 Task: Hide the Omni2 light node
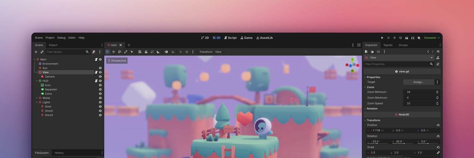tap(100, 111)
